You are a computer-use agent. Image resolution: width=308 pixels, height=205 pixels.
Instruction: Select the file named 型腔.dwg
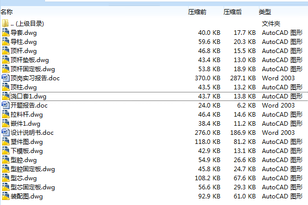pos(24,160)
